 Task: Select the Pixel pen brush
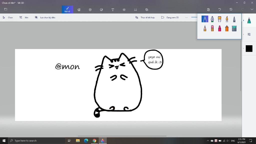[234, 19]
